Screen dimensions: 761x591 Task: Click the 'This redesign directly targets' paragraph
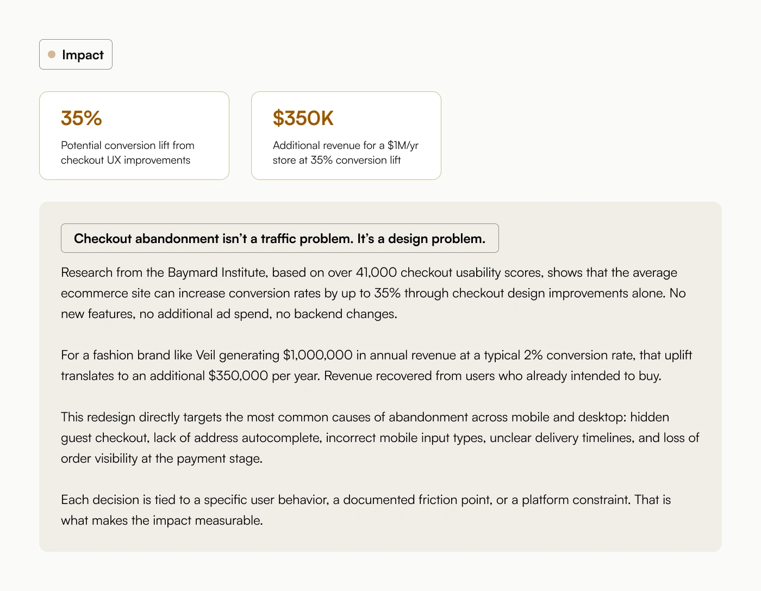coord(380,438)
